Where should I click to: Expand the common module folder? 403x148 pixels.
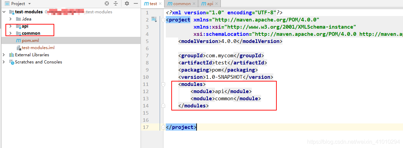[x=11, y=33]
